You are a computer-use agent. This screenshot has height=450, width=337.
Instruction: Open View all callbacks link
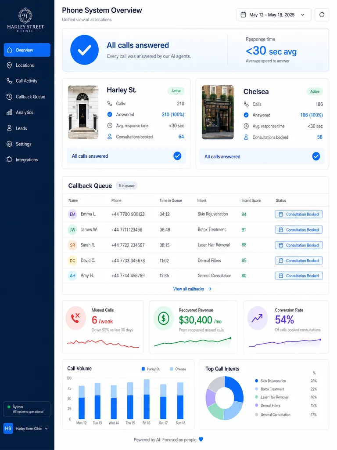[x=192, y=289]
